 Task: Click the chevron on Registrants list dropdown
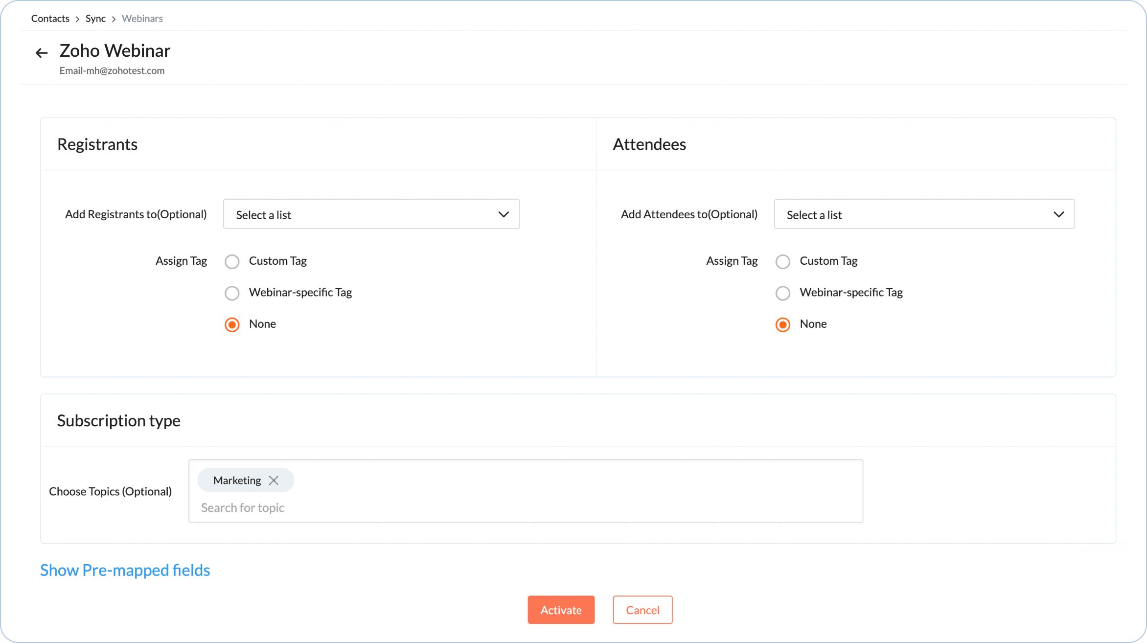pyautogui.click(x=504, y=214)
